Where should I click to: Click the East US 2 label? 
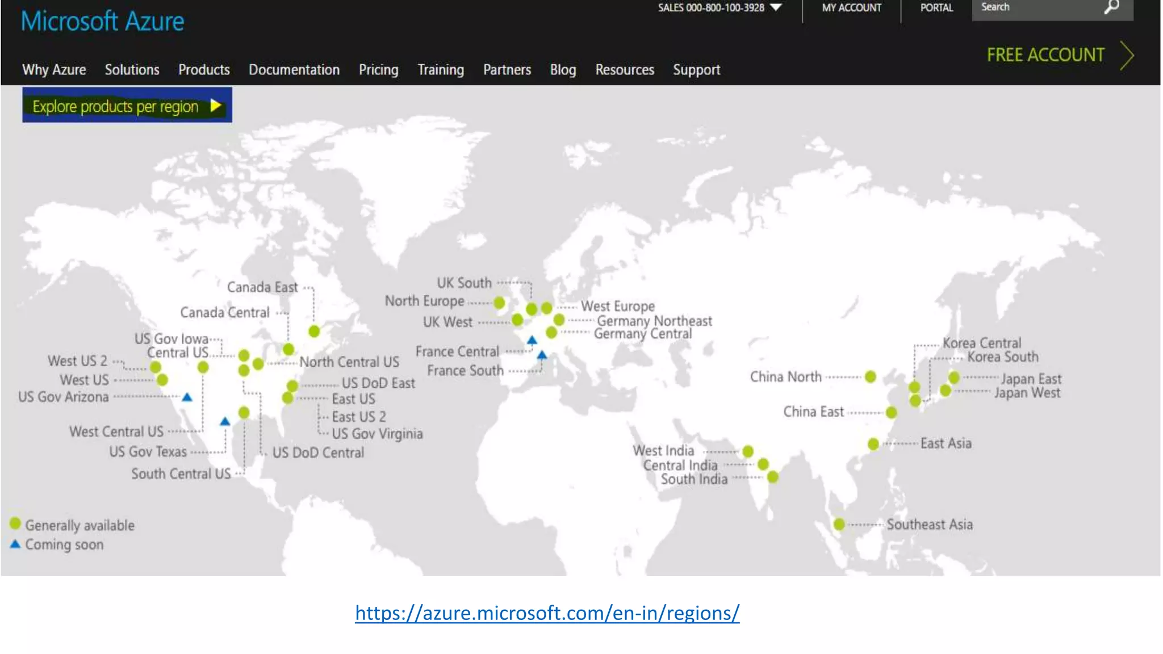(x=359, y=417)
